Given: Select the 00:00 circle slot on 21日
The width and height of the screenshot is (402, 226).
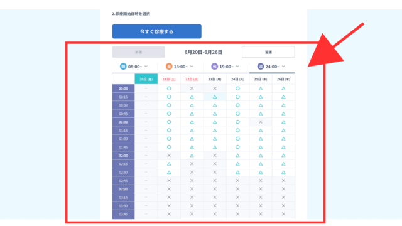Looking at the screenshot, I should click(169, 89).
